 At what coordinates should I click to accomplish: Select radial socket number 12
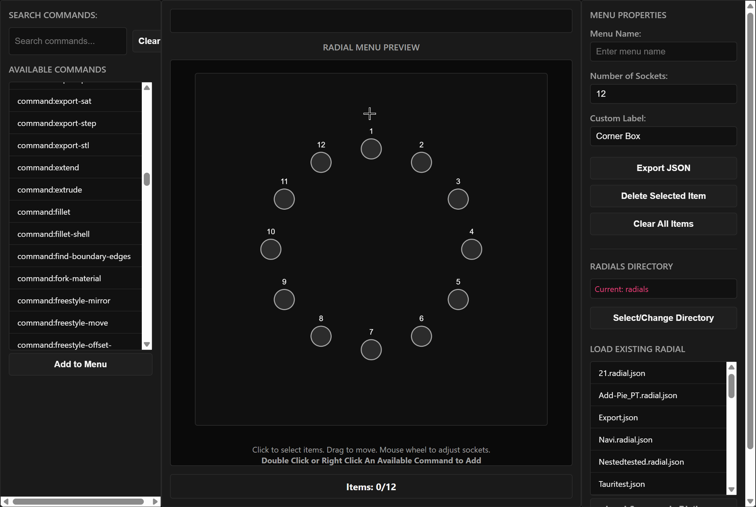tap(321, 162)
